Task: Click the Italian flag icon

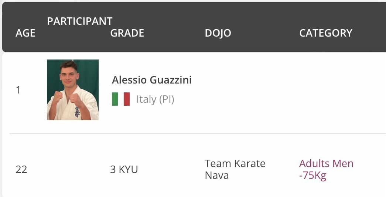Action: click(x=121, y=99)
